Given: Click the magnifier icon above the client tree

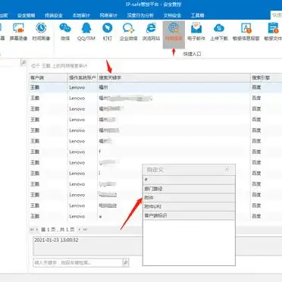Looking at the screenshot, I should 23,63.
